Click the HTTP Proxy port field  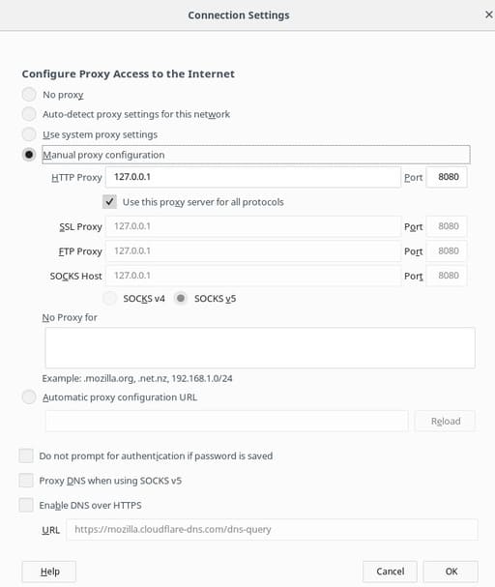tap(447, 177)
